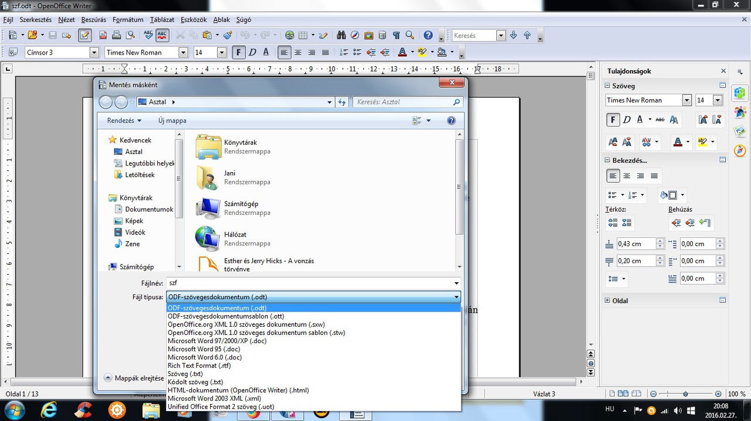Click Increase Font Size icon in sidebar
Viewport: 751px width, 421px height.
[x=703, y=120]
